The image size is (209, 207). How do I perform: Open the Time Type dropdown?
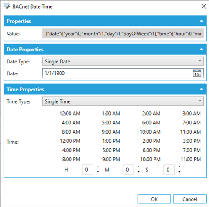pos(123,101)
